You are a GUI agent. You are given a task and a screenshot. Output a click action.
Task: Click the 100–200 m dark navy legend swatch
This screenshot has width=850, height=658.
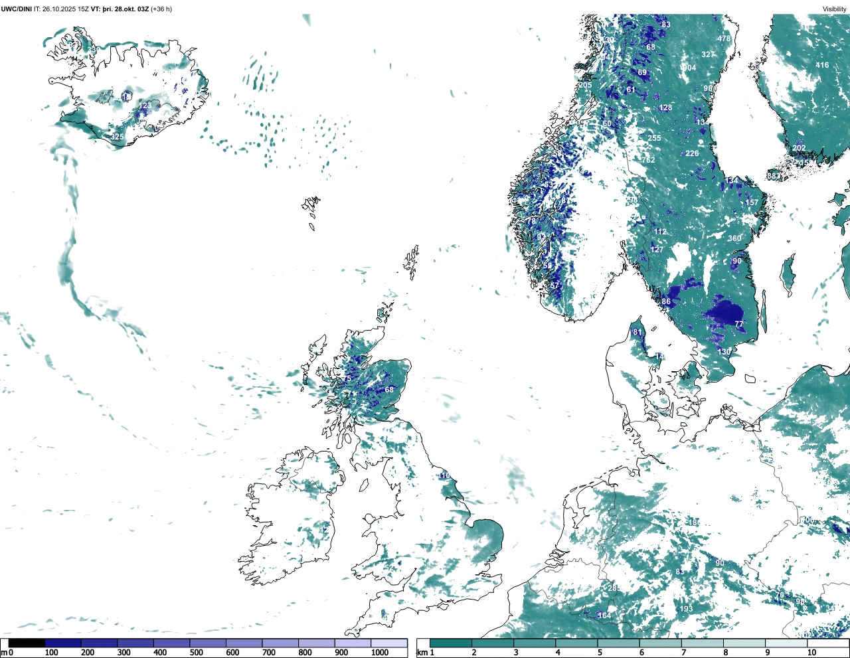tap(63, 643)
